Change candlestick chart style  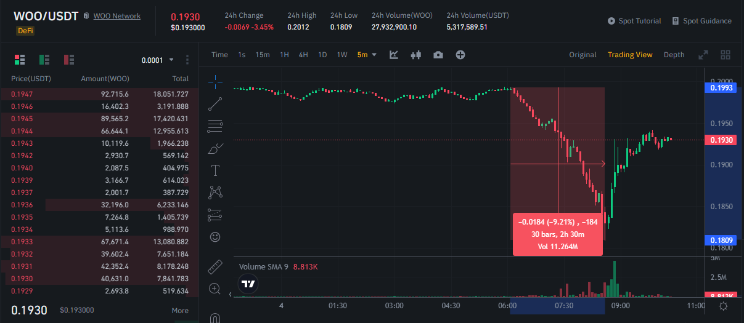coord(415,55)
